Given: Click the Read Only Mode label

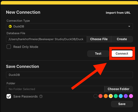Looking at the screenshot, I should pos(26,47).
